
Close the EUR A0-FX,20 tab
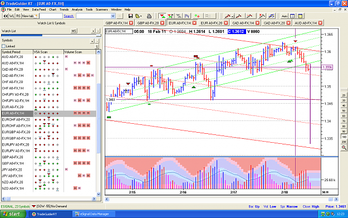tap(226, 23)
